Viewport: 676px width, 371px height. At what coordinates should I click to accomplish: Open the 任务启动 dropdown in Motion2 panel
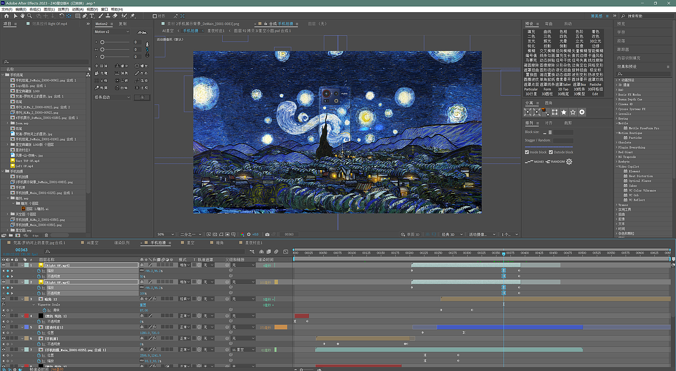point(112,97)
